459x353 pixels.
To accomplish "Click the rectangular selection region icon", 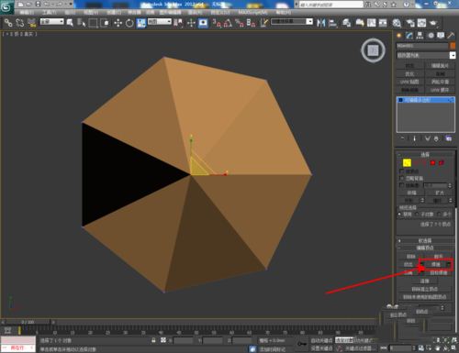I will tap(93, 23).
